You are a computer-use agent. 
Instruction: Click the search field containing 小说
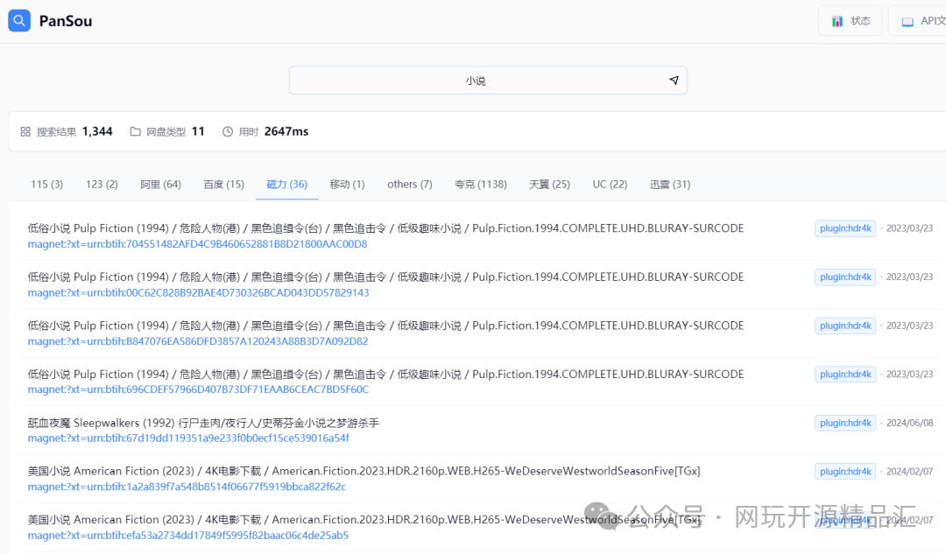coord(476,80)
